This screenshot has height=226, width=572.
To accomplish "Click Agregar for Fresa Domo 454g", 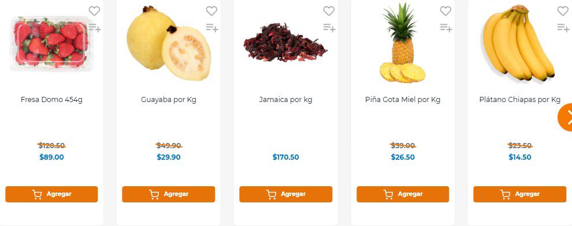I will [51, 194].
